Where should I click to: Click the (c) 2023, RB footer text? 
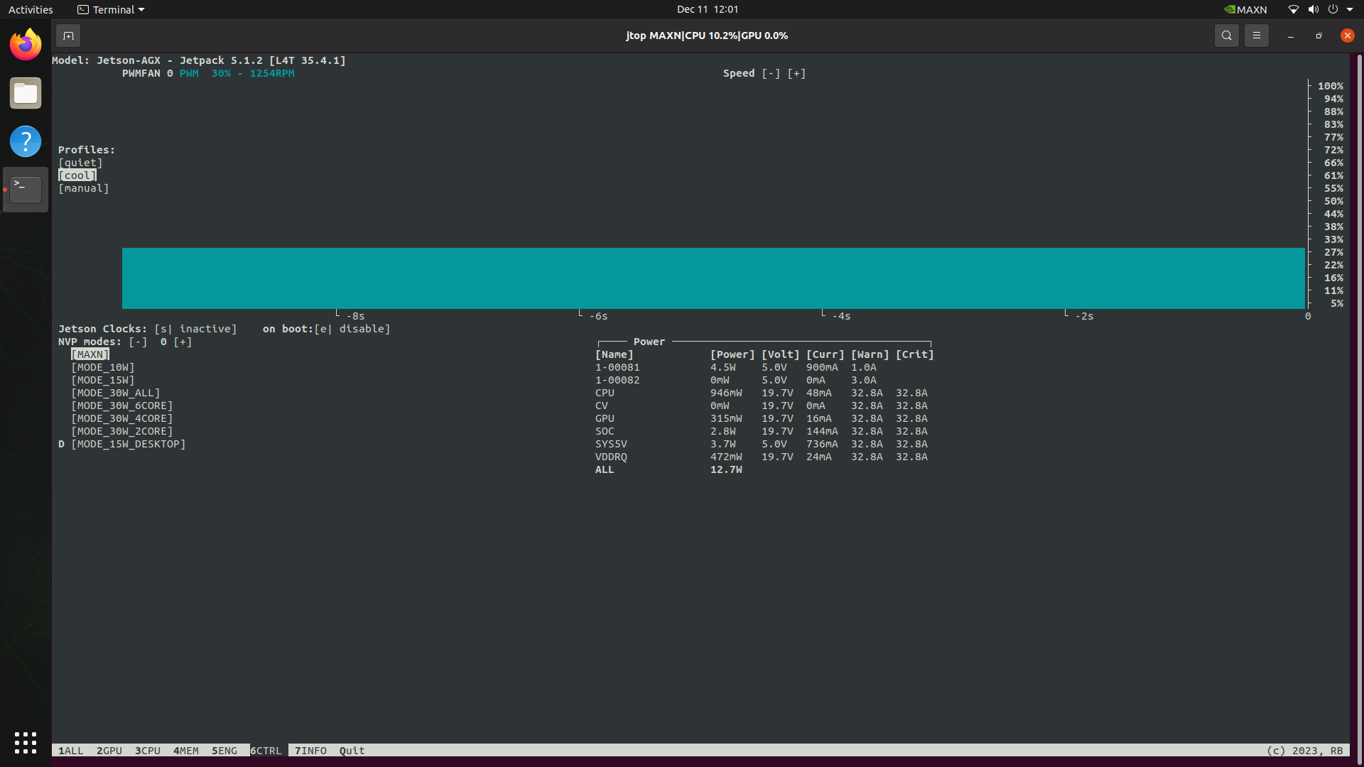click(x=1305, y=751)
